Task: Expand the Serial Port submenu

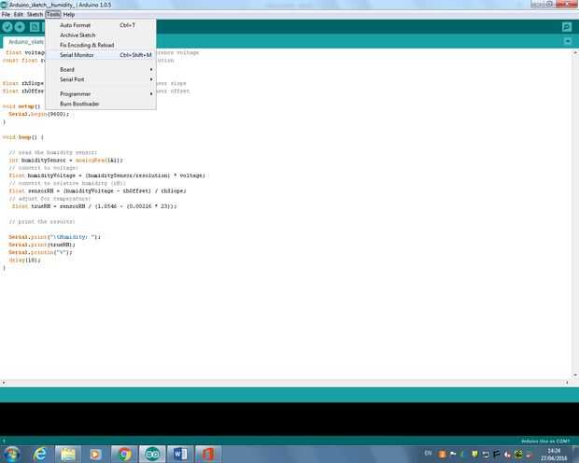Action: (x=101, y=79)
